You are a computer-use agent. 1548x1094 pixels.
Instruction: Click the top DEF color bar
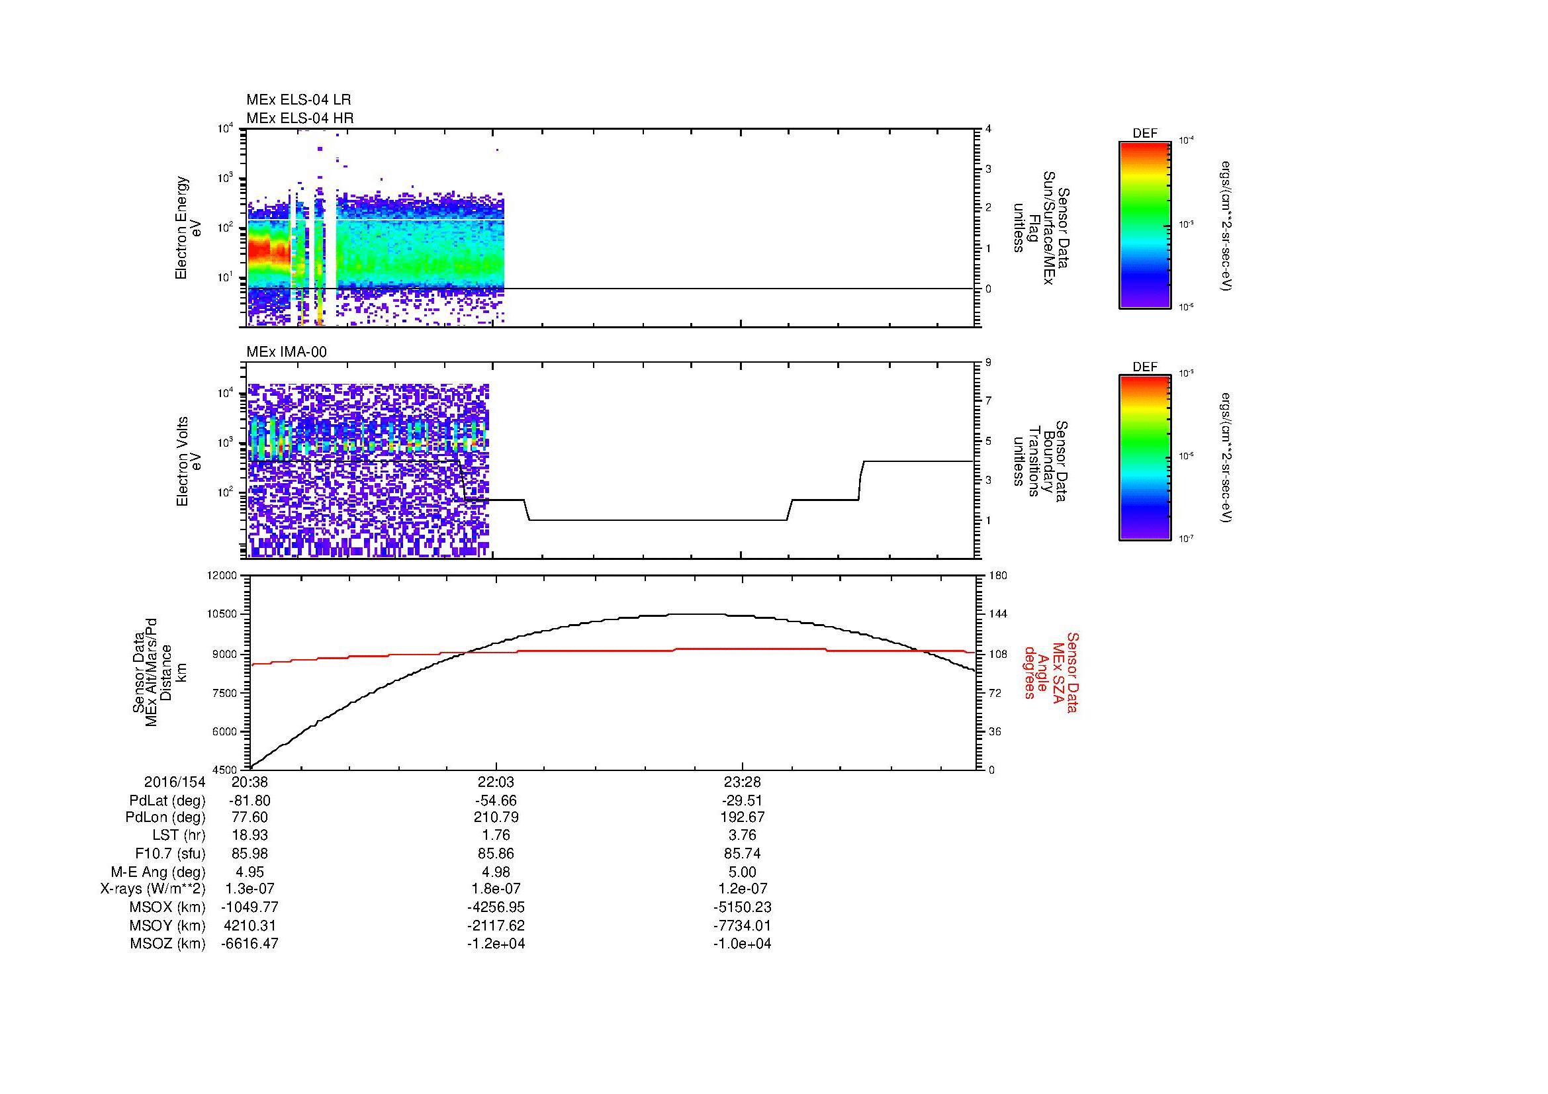[1145, 225]
